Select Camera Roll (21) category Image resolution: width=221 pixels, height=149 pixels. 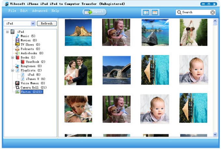pyautogui.click(x=33, y=87)
